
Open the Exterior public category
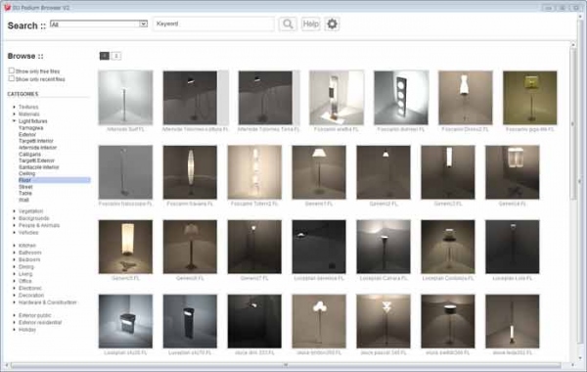(x=35, y=315)
